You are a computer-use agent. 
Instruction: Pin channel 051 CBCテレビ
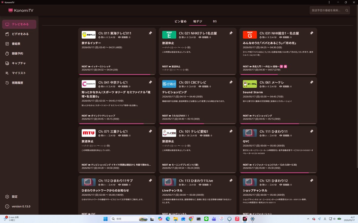click(x=231, y=82)
